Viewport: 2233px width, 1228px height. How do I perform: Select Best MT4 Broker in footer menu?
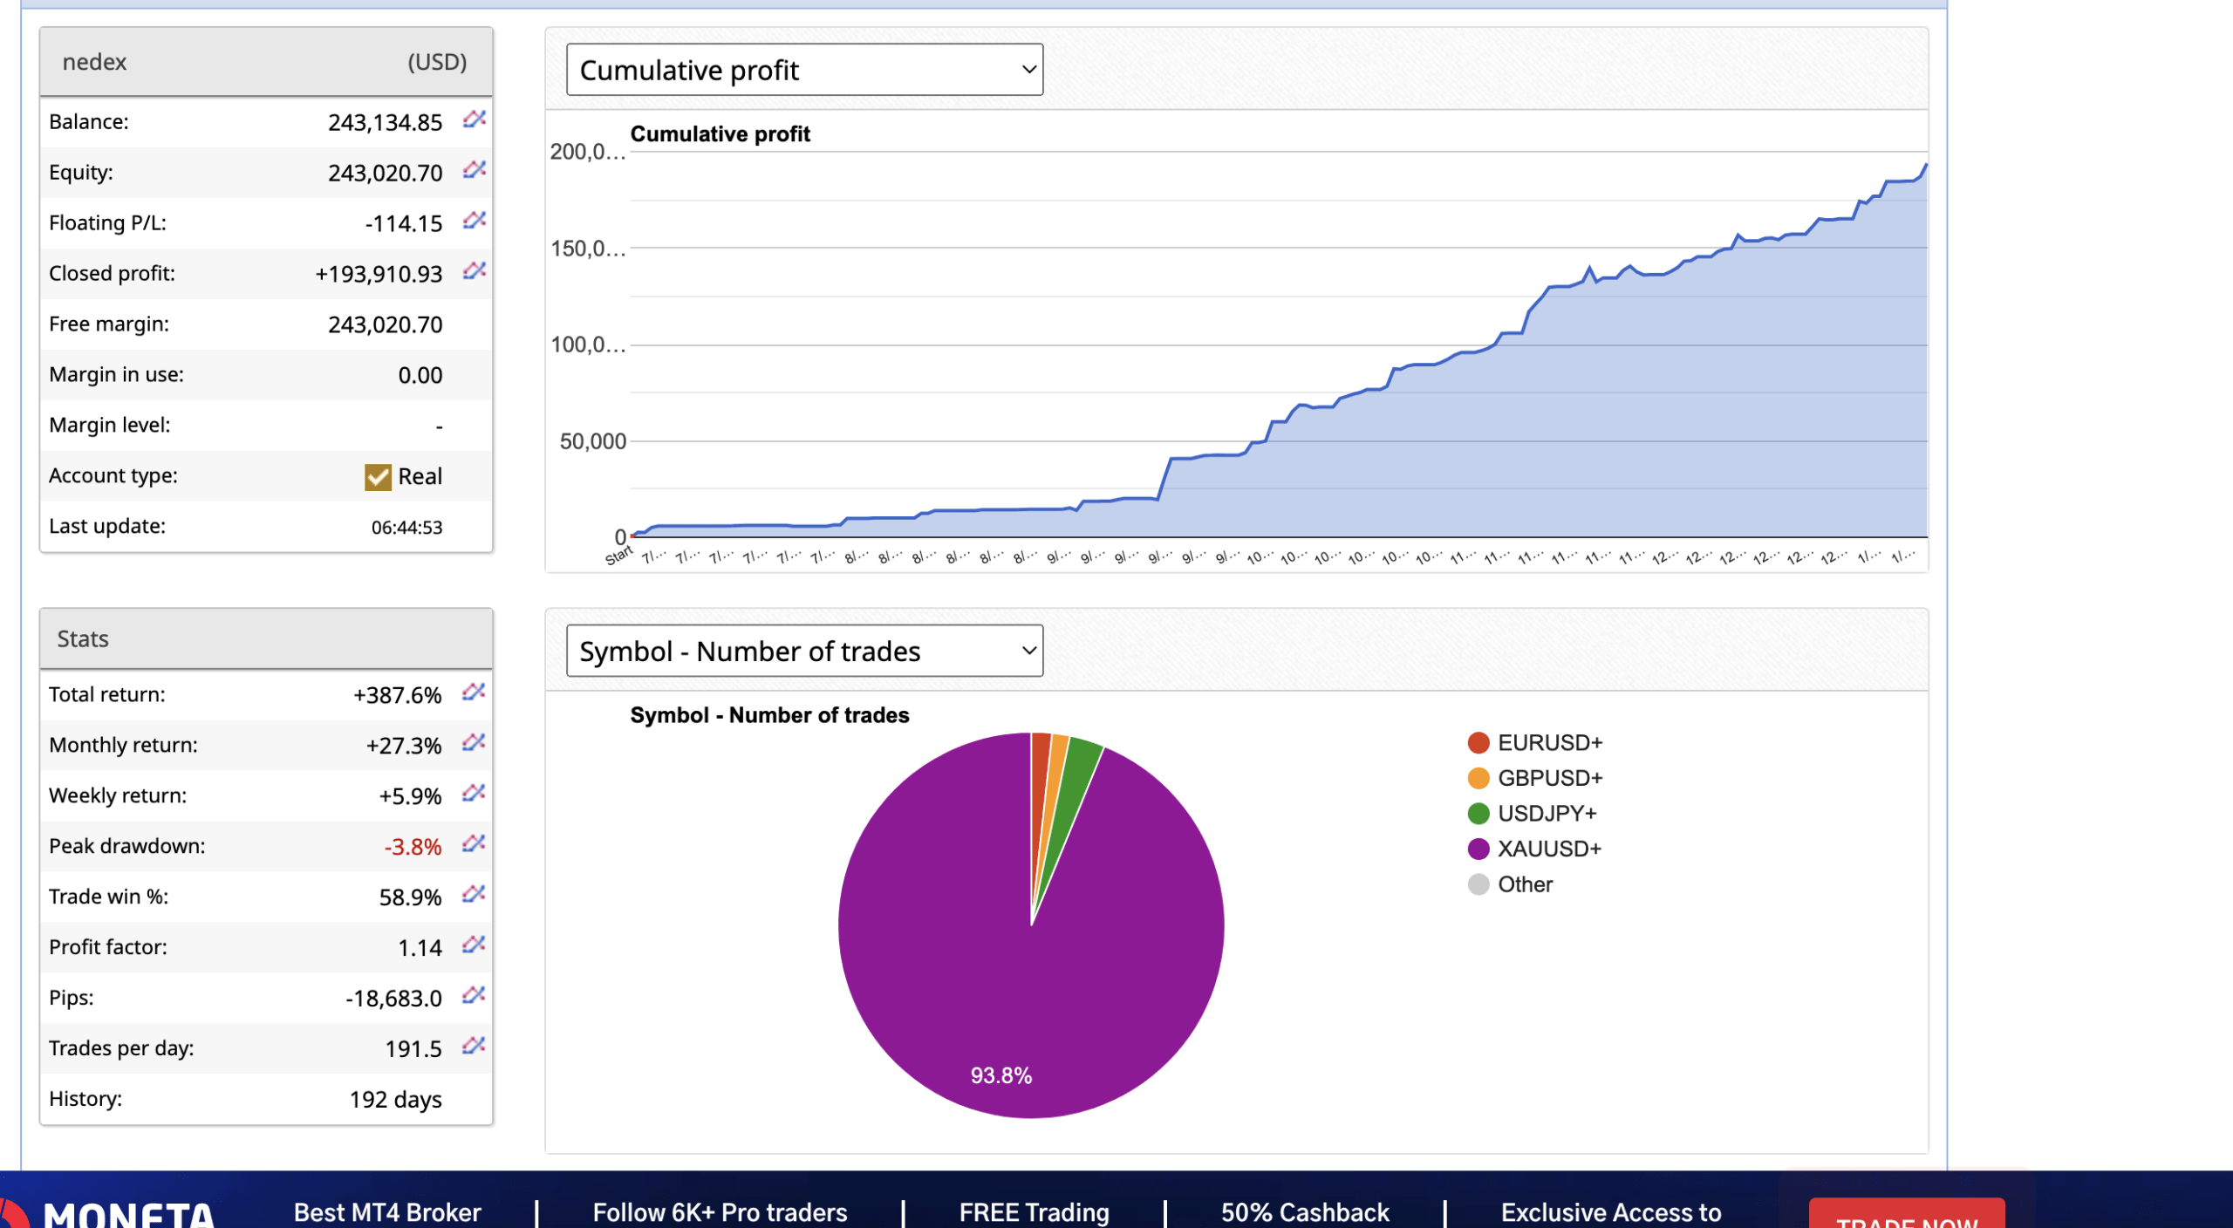pos(385,1212)
